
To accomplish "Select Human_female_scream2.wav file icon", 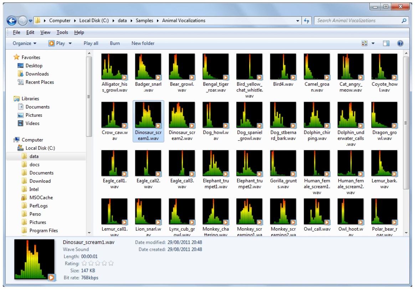I will click(x=351, y=163).
